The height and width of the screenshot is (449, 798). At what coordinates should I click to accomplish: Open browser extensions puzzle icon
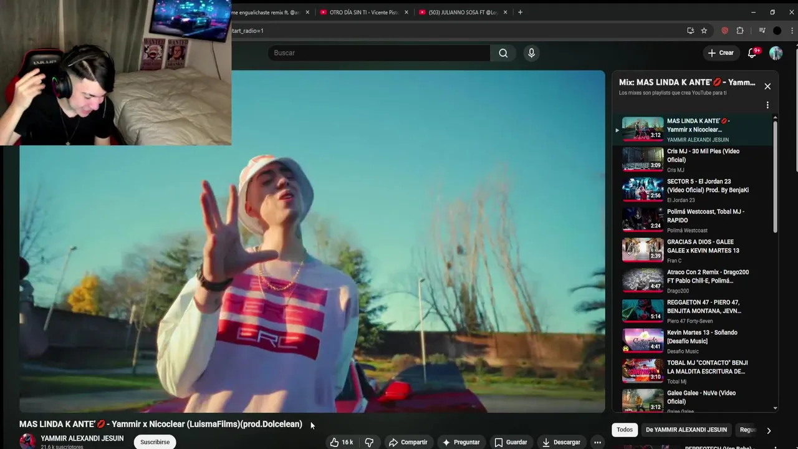(740, 31)
